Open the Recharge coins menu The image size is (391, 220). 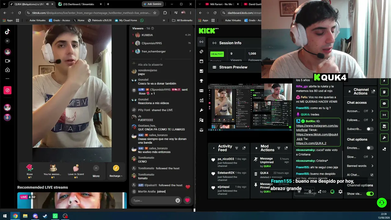tap(116, 171)
